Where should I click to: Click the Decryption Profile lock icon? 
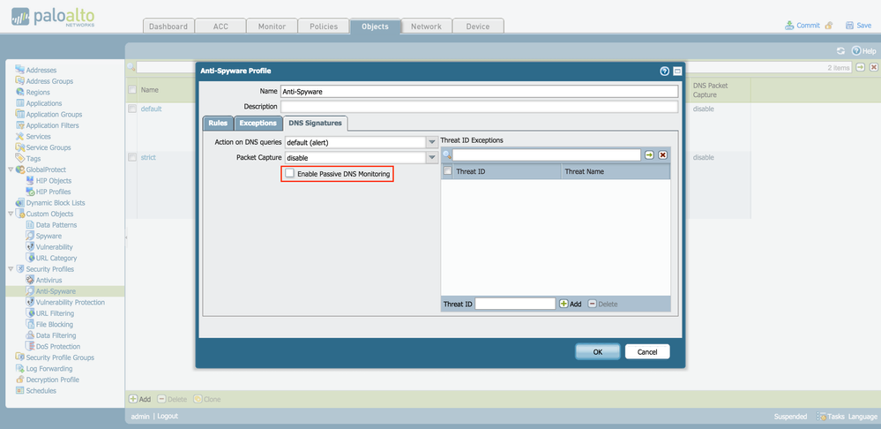(x=20, y=380)
